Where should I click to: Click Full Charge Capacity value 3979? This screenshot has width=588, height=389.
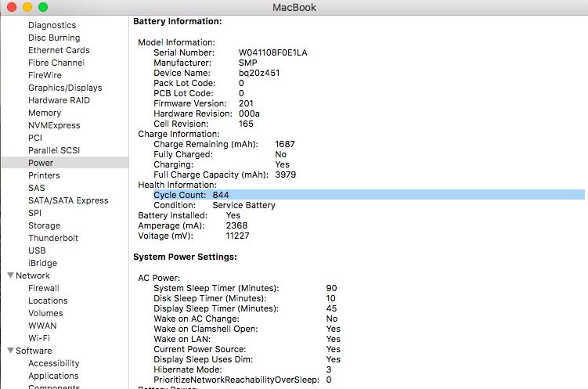pos(285,175)
